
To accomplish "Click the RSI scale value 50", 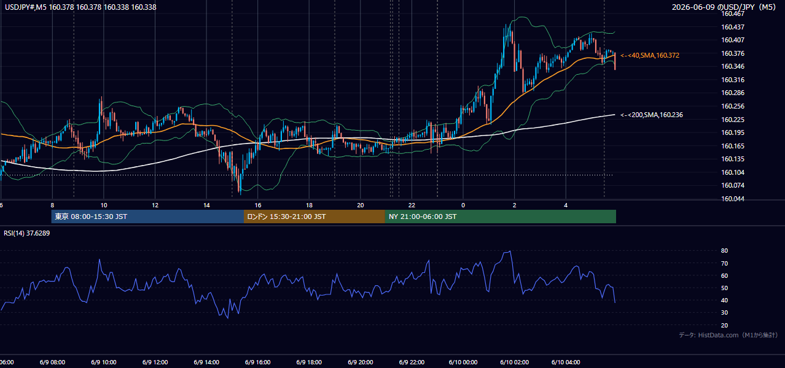I will (x=724, y=288).
